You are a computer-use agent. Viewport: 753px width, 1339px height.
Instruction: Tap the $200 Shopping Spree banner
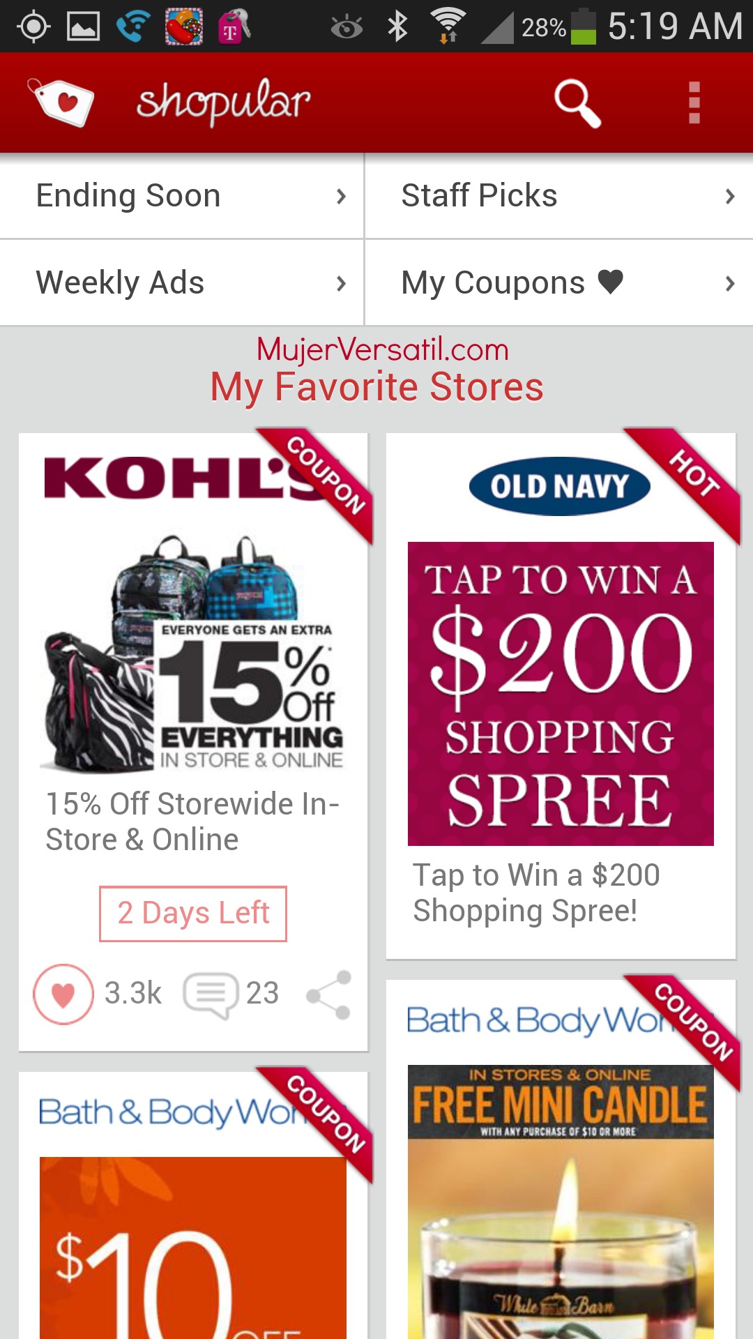coord(561,694)
